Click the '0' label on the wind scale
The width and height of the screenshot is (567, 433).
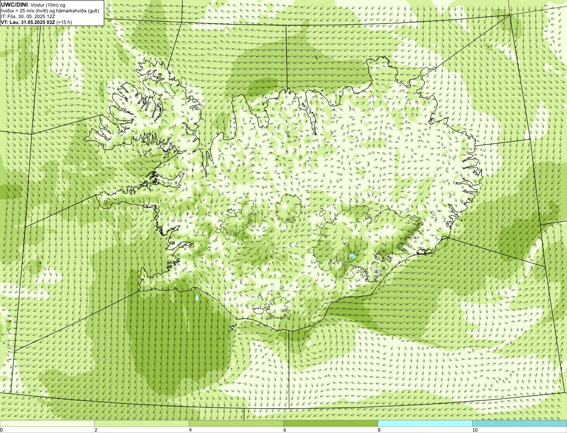click(x=2, y=430)
